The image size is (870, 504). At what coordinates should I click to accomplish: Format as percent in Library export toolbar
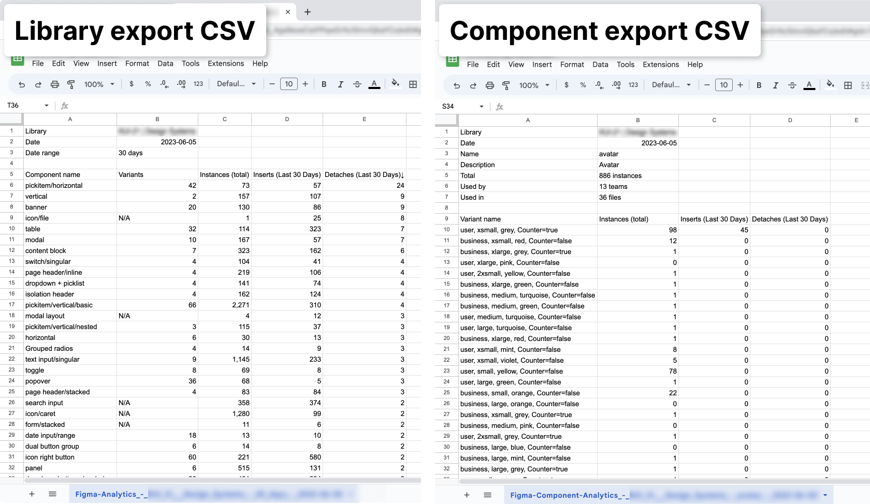pos(148,84)
